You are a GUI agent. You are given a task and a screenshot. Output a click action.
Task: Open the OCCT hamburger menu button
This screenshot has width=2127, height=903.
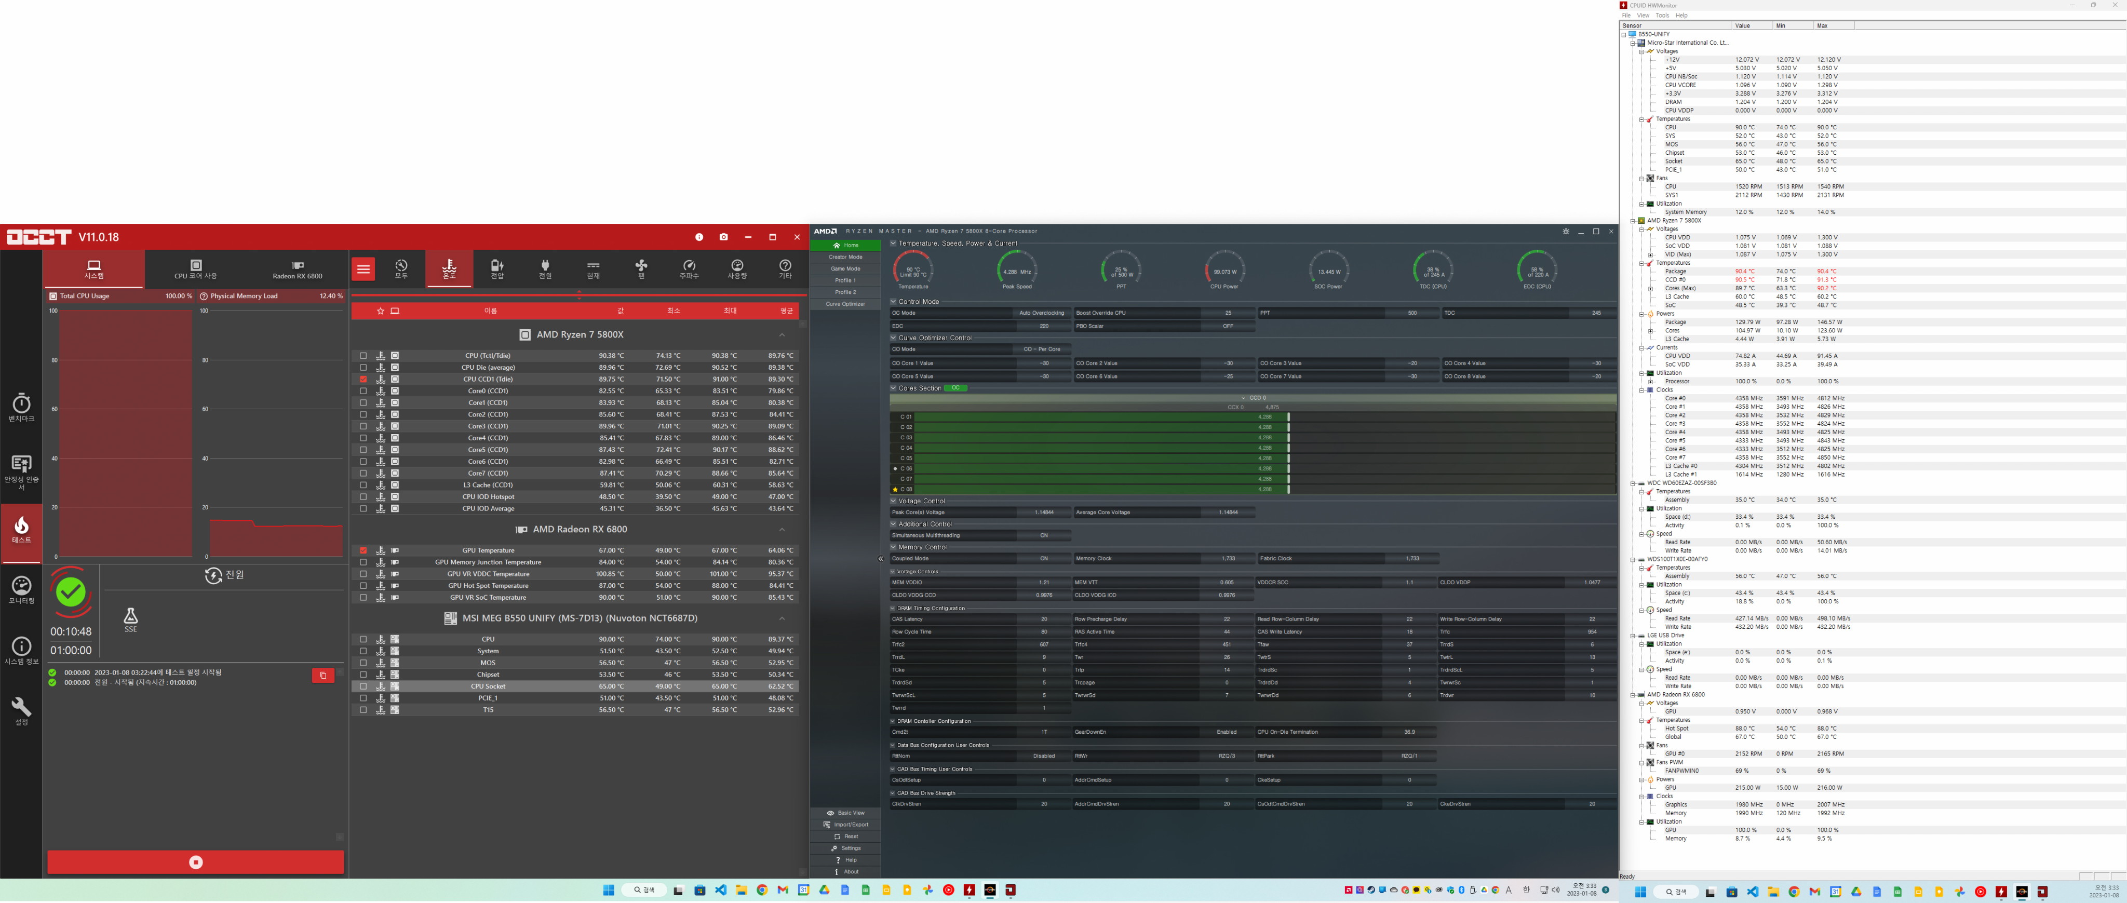click(364, 268)
